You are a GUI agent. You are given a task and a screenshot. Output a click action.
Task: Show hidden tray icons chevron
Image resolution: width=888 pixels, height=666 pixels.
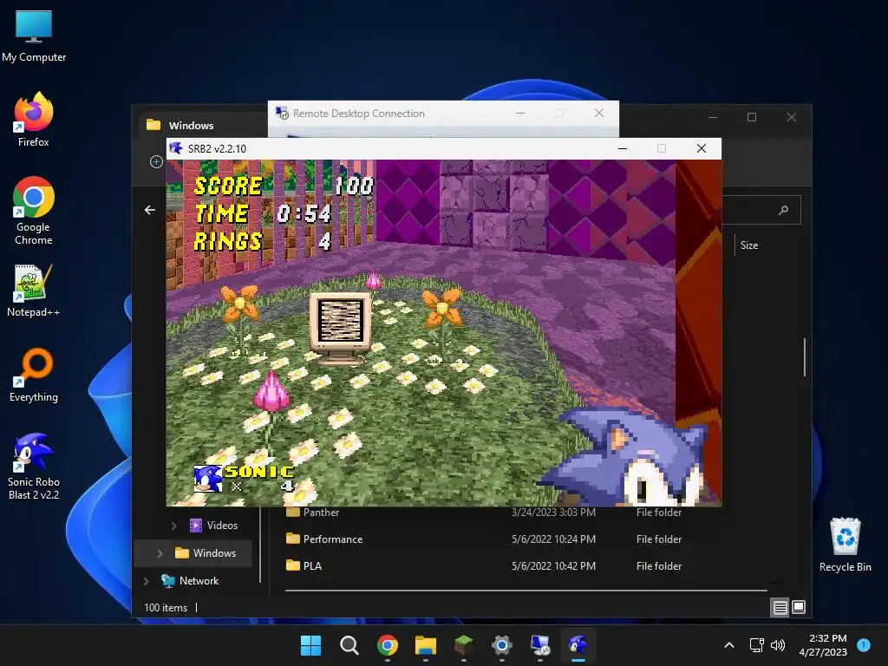[x=729, y=645]
